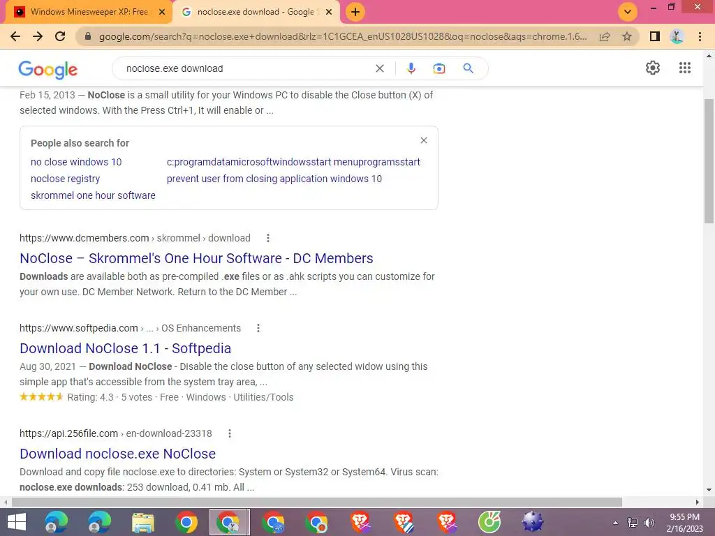Click the forward navigation arrow
Image resolution: width=715 pixels, height=536 pixels.
tap(38, 36)
